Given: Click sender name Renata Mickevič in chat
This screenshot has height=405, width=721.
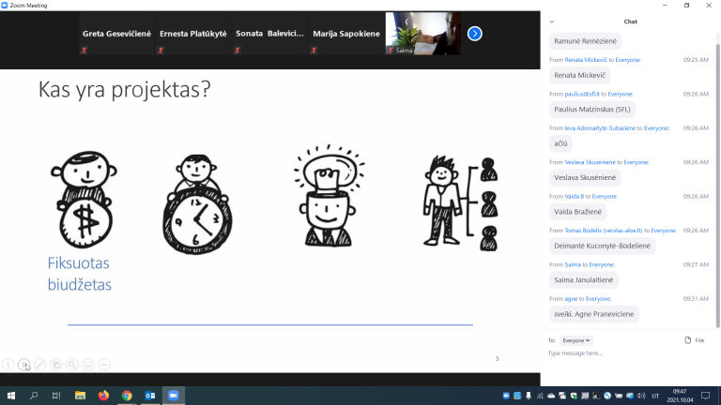Looking at the screenshot, I should pos(586,60).
